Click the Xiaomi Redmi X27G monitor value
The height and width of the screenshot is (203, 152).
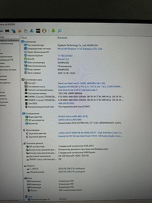pos(90,123)
